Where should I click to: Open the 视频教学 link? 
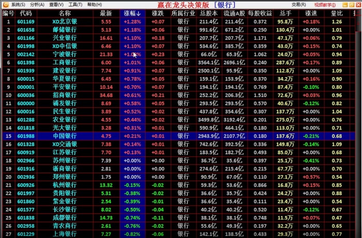[325, 5]
